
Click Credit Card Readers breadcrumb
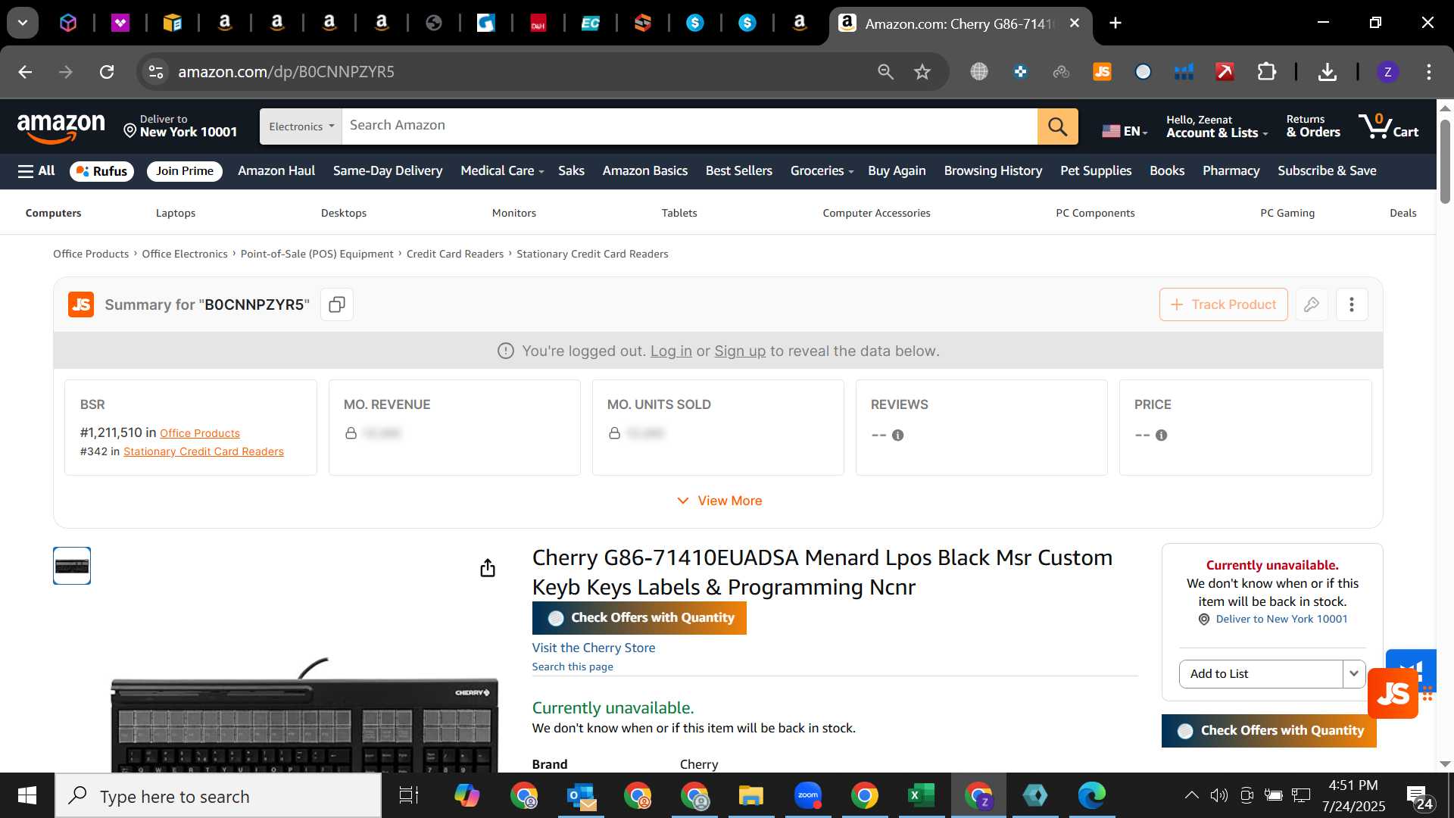(x=454, y=254)
